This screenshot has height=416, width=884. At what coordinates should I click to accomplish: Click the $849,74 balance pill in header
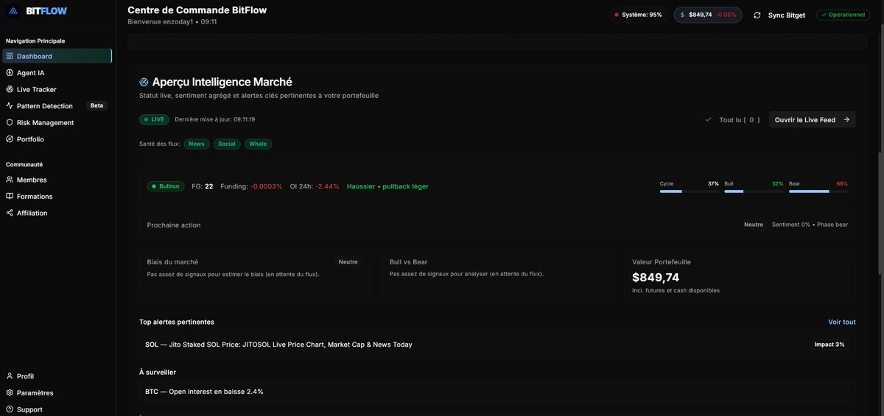708,15
